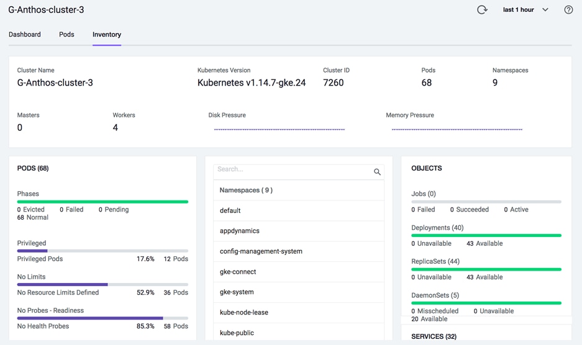Viewport: 582px width, 345px height.
Task: Click the 0 Pending phase label
Action: click(114, 210)
